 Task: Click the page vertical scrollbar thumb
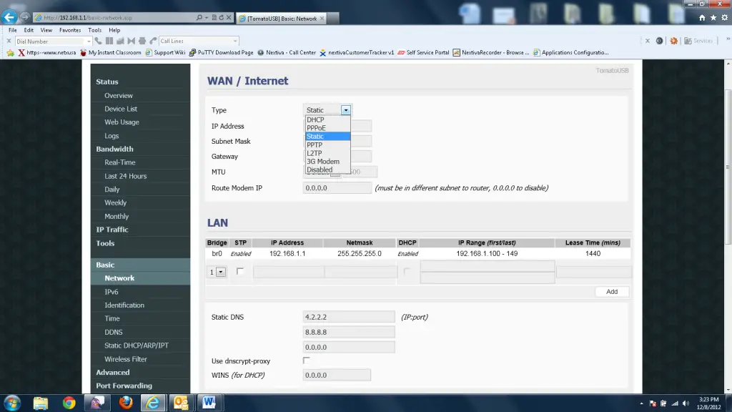tap(728, 167)
